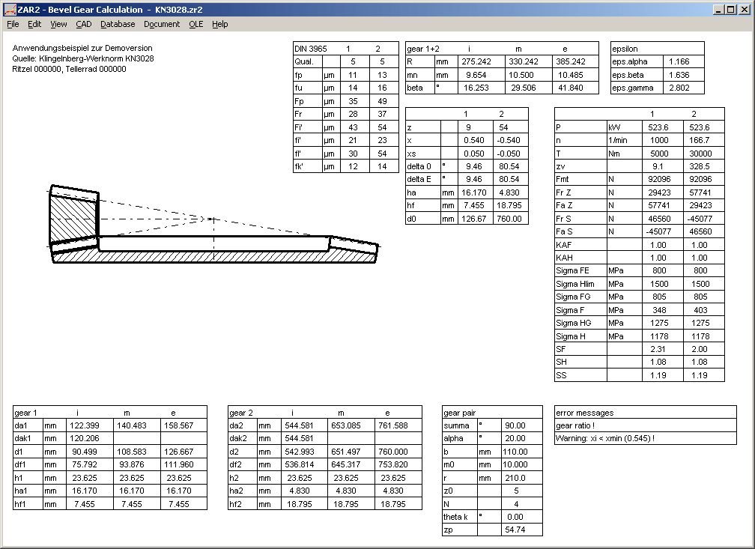This screenshot has height=549, width=755.
Task: Close the ZAR2 Bevel Gear Calculation window
Action: [x=745, y=9]
